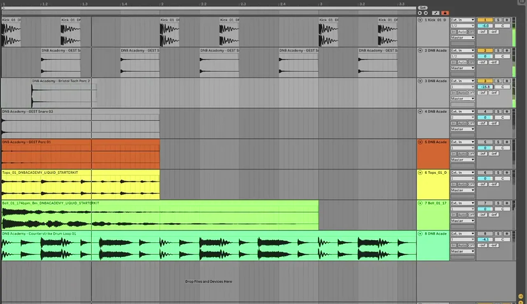The height and width of the screenshot is (304, 527).
Task: Open track 8 Master output dropdown
Action: point(463,251)
